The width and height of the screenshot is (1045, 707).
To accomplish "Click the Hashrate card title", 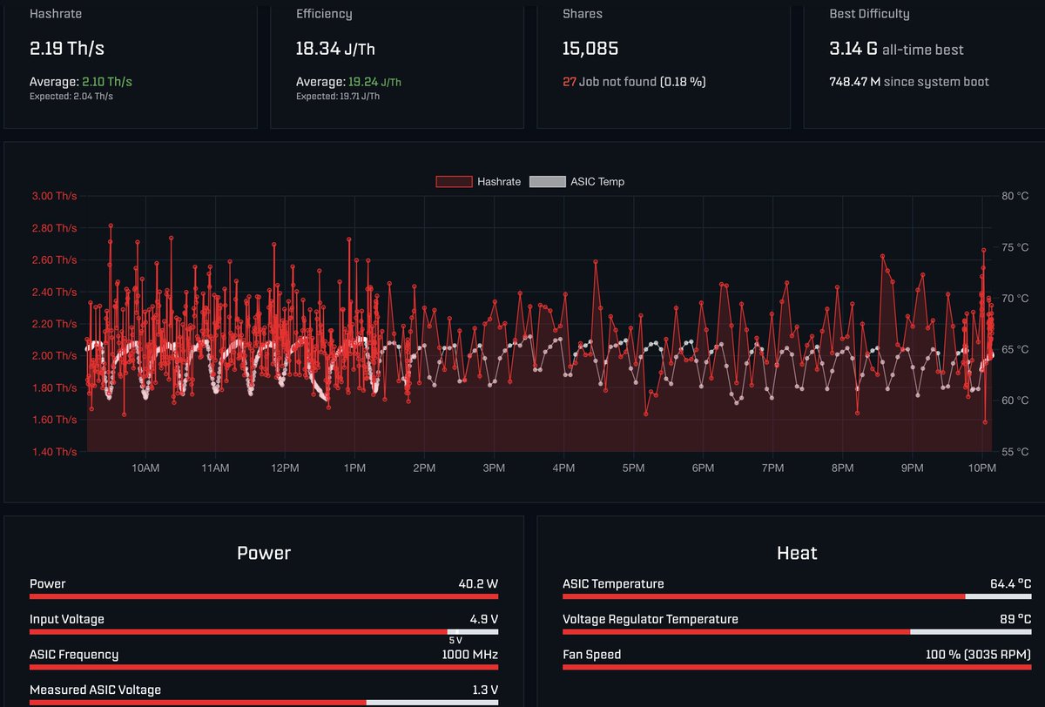I will tap(57, 14).
